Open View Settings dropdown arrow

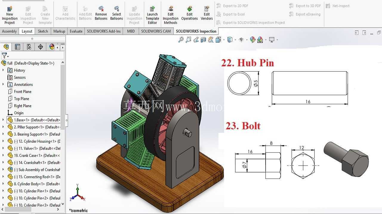click(277, 40)
